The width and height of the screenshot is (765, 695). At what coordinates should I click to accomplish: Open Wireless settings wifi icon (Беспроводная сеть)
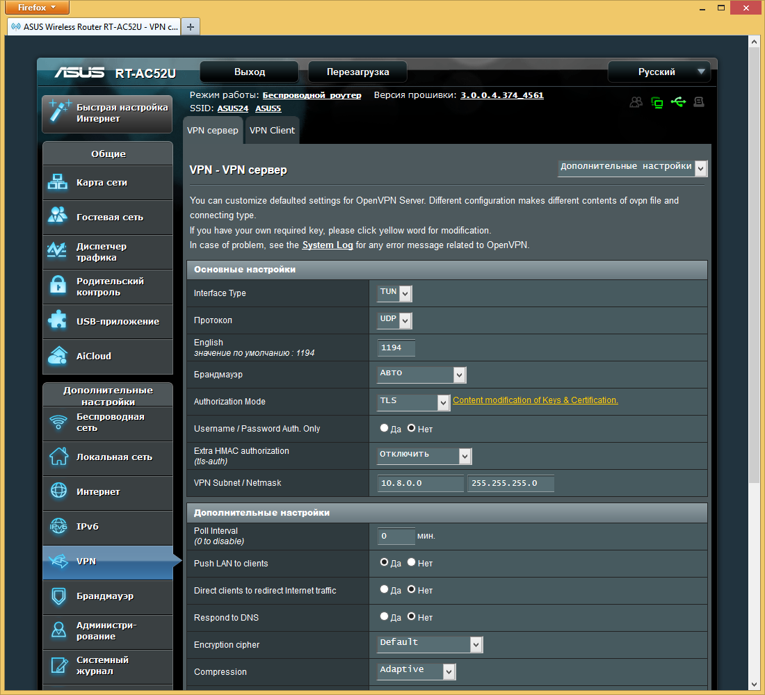tap(58, 422)
